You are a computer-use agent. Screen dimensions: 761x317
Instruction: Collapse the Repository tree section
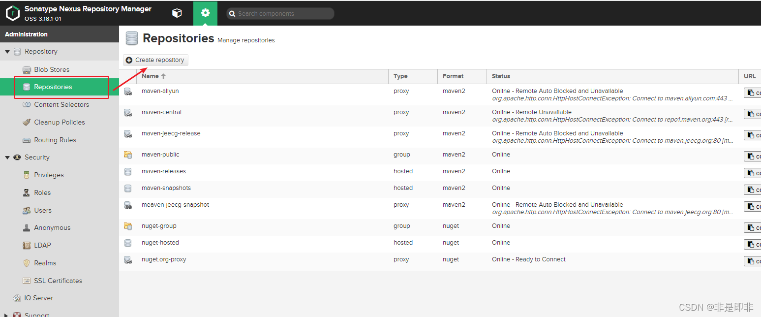(7, 52)
